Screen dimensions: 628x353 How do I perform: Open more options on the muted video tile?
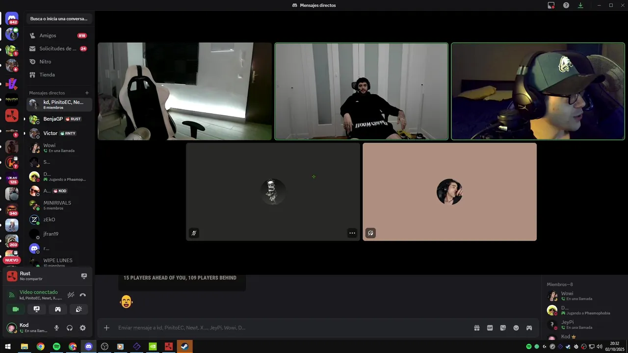(352, 233)
